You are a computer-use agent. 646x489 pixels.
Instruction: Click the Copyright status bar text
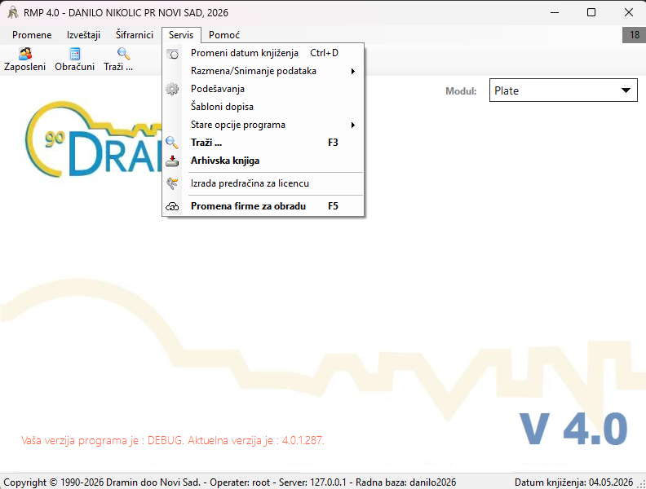(229, 482)
